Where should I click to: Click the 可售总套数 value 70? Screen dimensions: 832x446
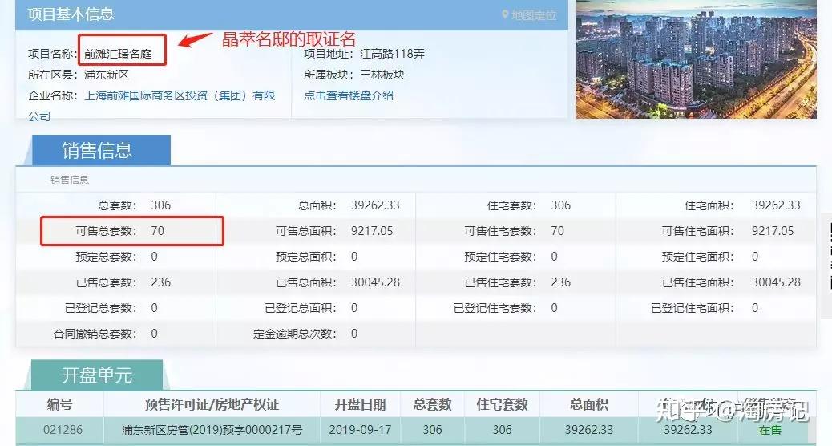point(158,231)
